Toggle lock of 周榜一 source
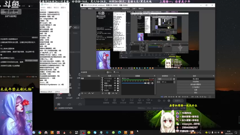Image resolution: width=240 pixels, height=135 pixels. tap(118, 83)
